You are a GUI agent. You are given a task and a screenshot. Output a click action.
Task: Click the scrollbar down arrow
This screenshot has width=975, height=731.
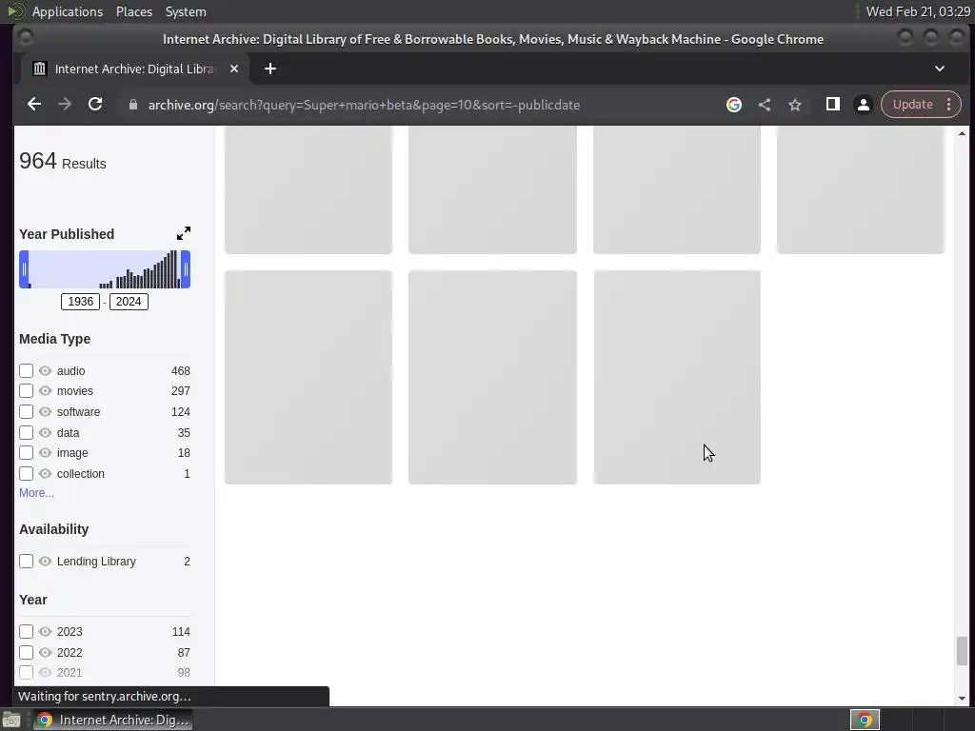962,700
